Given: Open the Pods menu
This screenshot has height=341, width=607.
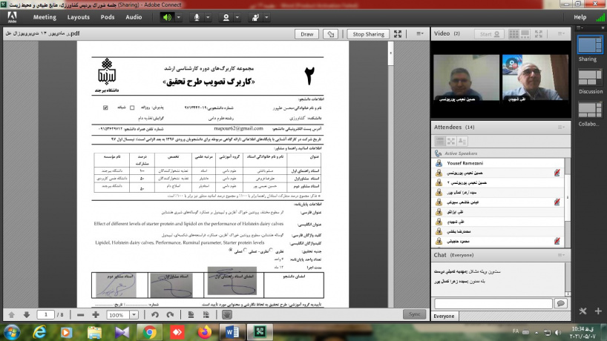Looking at the screenshot, I should [x=108, y=17].
